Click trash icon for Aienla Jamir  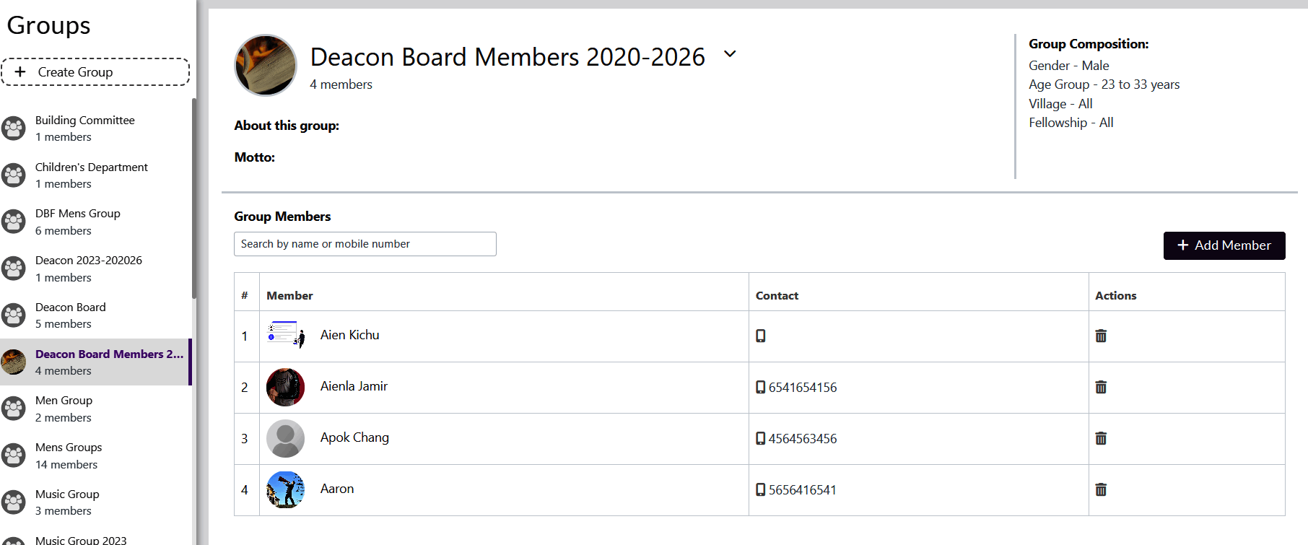[1101, 387]
